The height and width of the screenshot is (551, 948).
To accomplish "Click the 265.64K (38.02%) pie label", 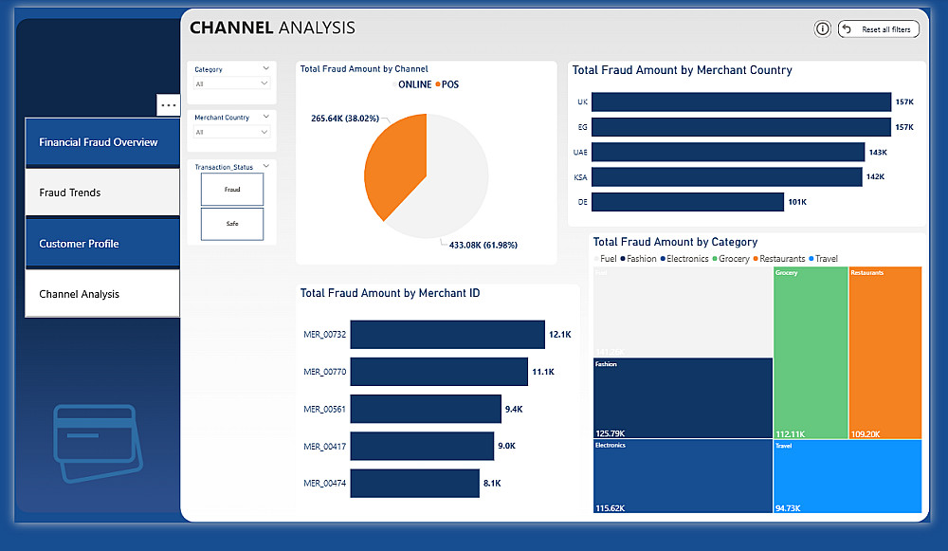I will (345, 119).
